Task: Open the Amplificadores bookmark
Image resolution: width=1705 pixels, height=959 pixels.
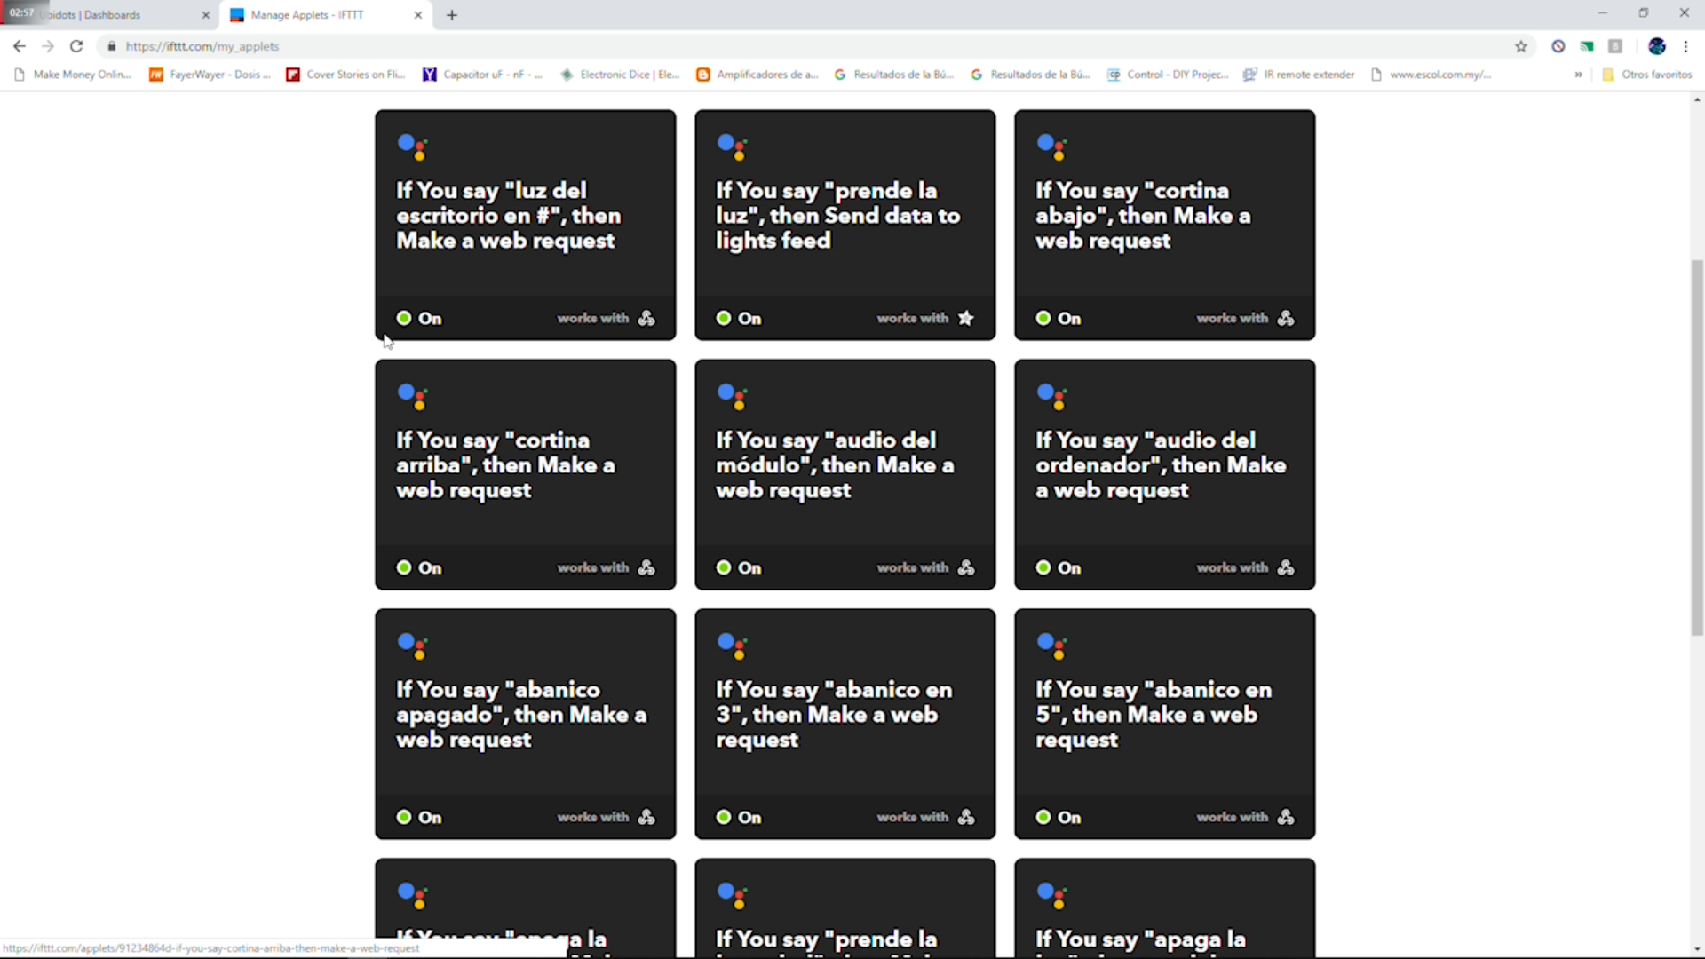Action: pos(757,75)
